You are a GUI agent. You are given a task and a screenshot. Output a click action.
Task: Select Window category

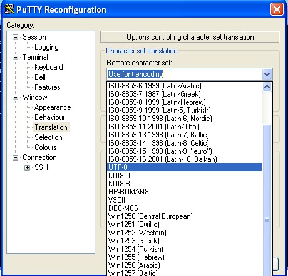click(x=35, y=97)
